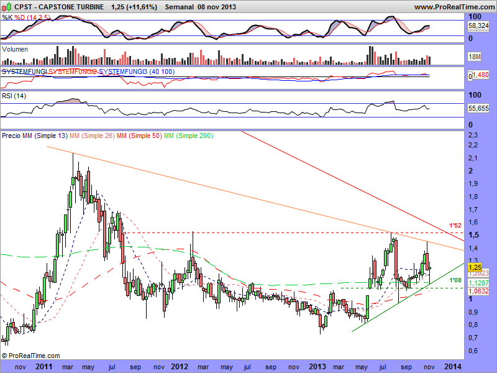The width and height of the screenshot is (497, 373).
Task: Click the MM (Simple 50) legend
Action: coord(139,136)
